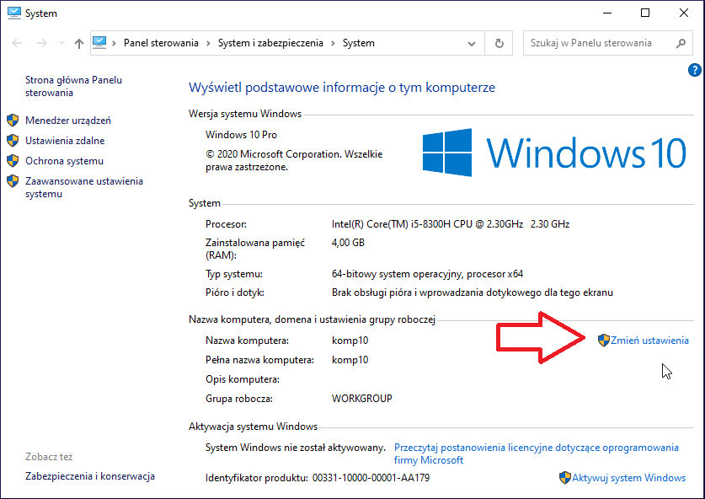The width and height of the screenshot is (705, 499).
Task: Open the Ustawienia zdalne link
Action: (x=65, y=141)
